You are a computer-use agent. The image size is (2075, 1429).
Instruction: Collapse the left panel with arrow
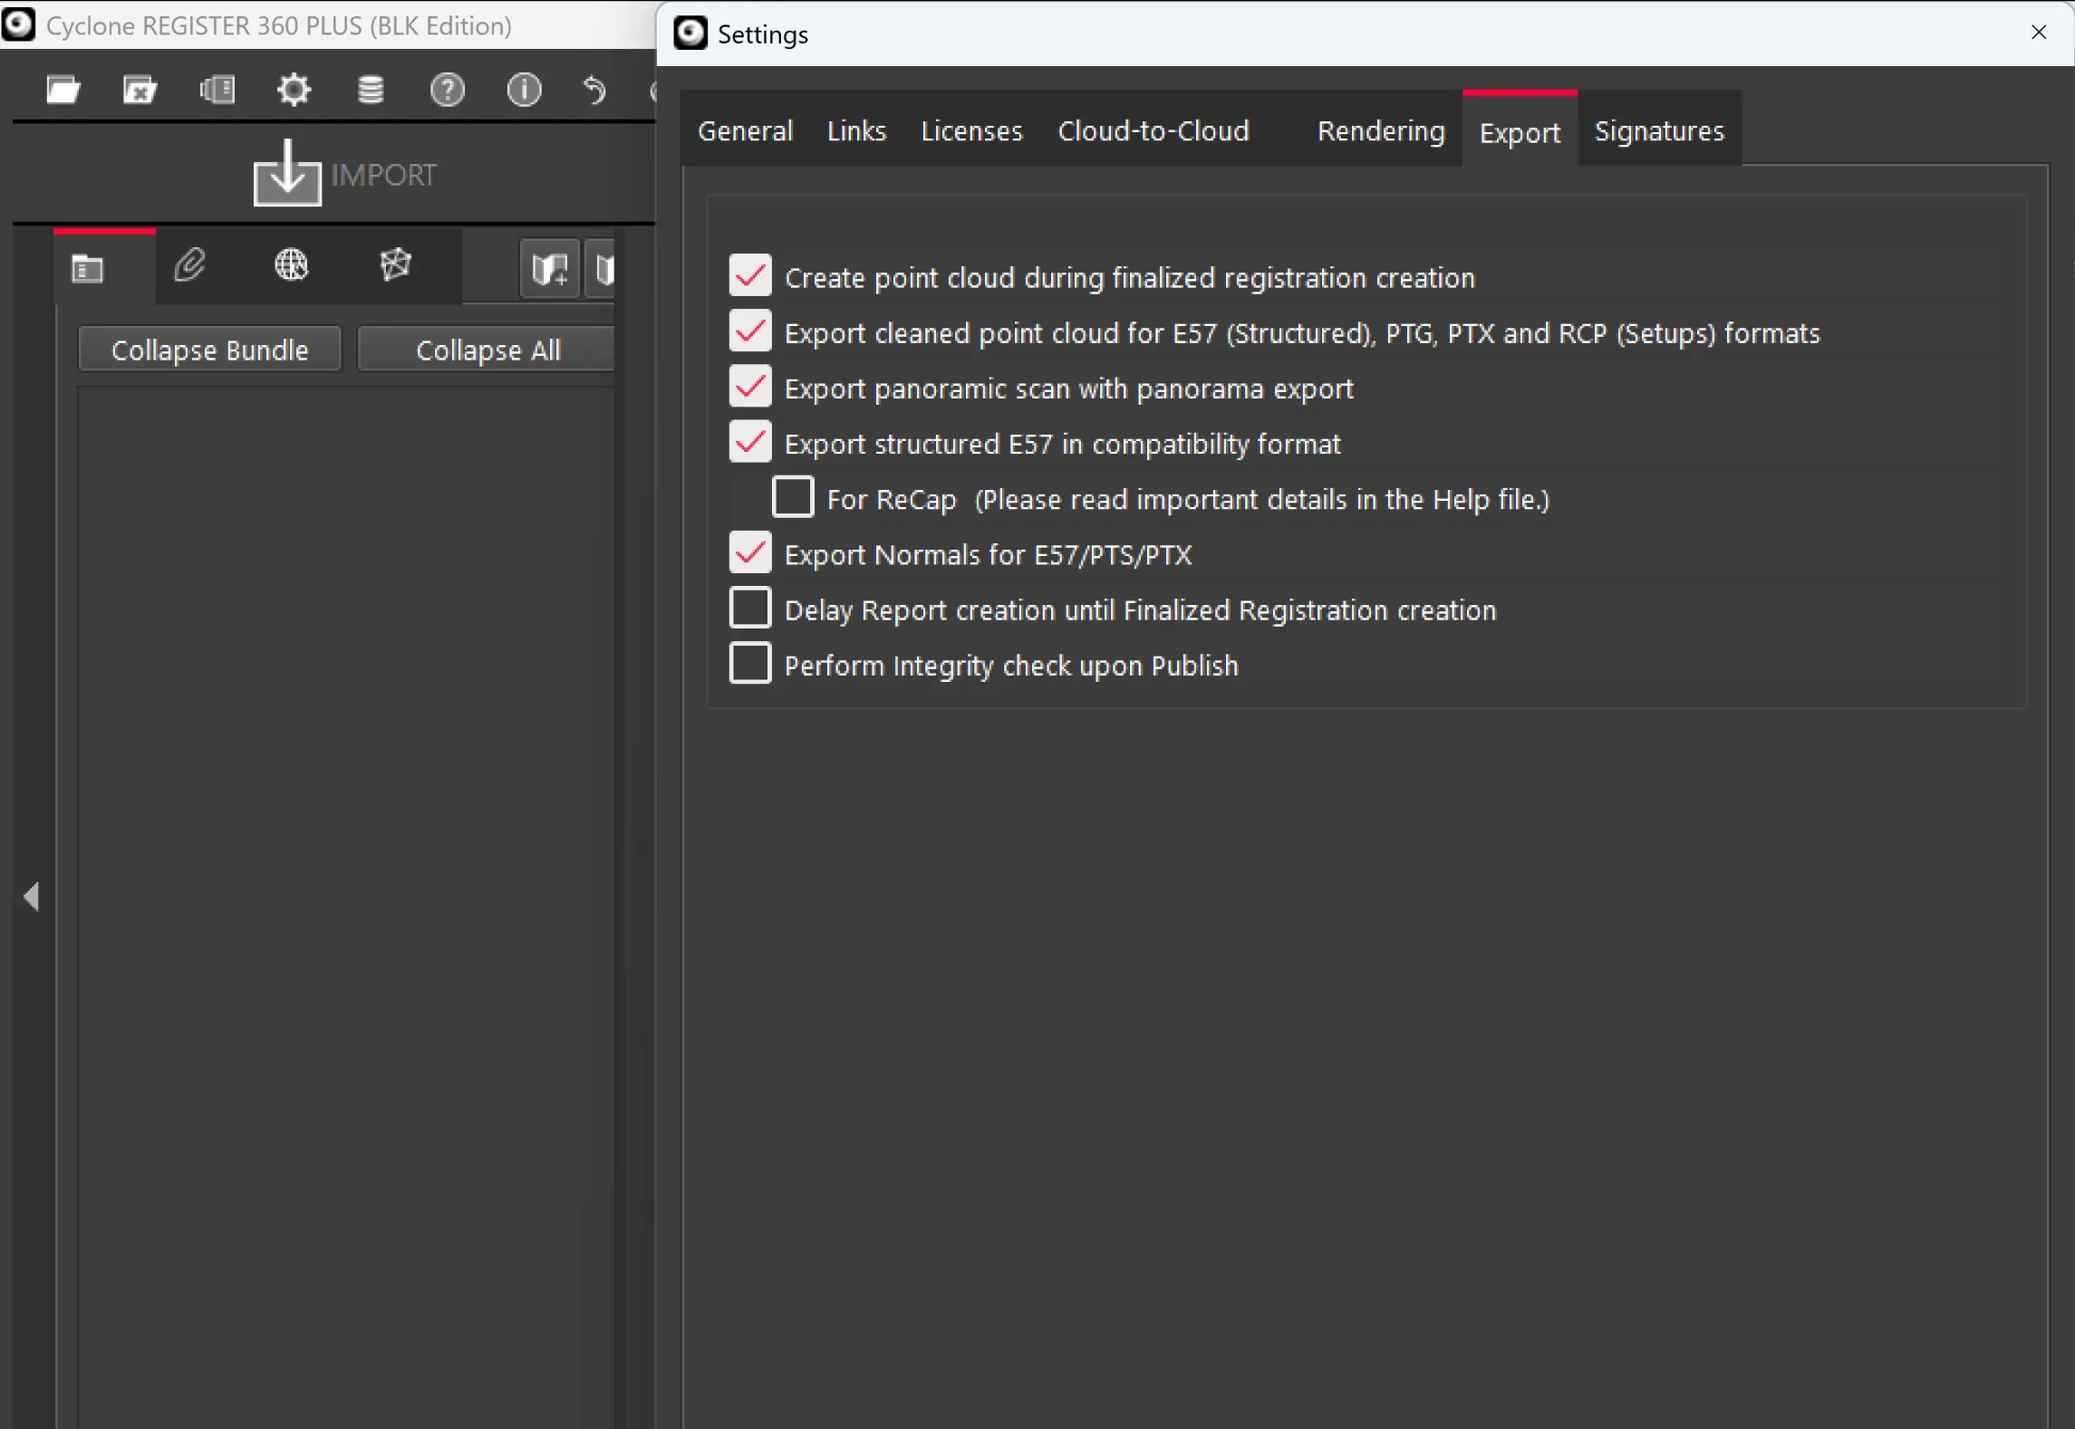pos(32,897)
